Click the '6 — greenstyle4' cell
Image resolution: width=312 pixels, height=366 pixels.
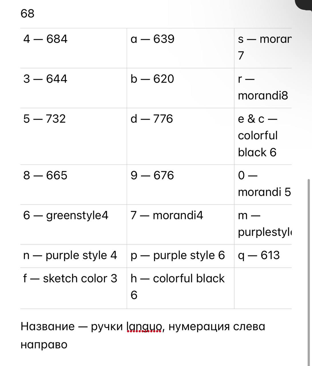click(73, 224)
